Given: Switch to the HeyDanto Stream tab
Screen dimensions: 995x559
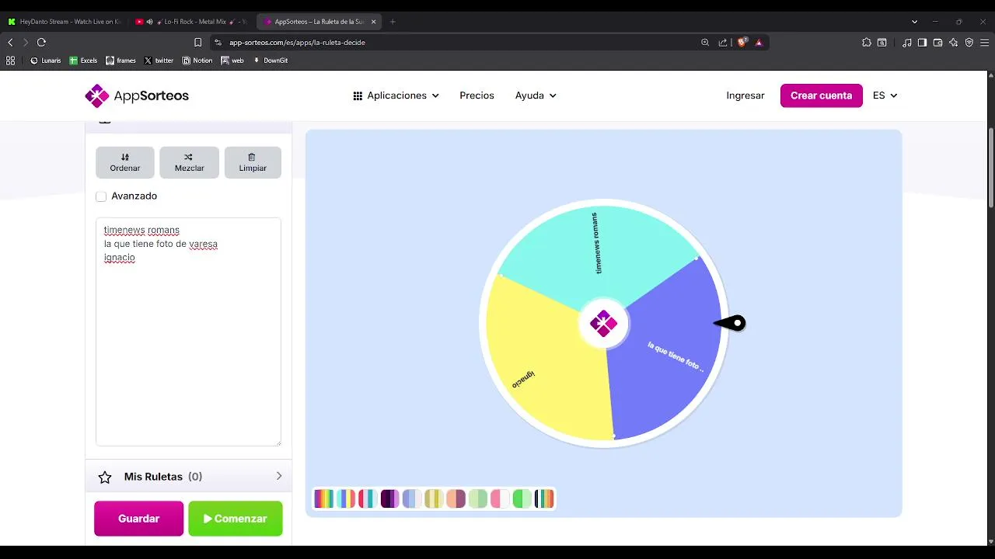Looking at the screenshot, I should 65,22.
